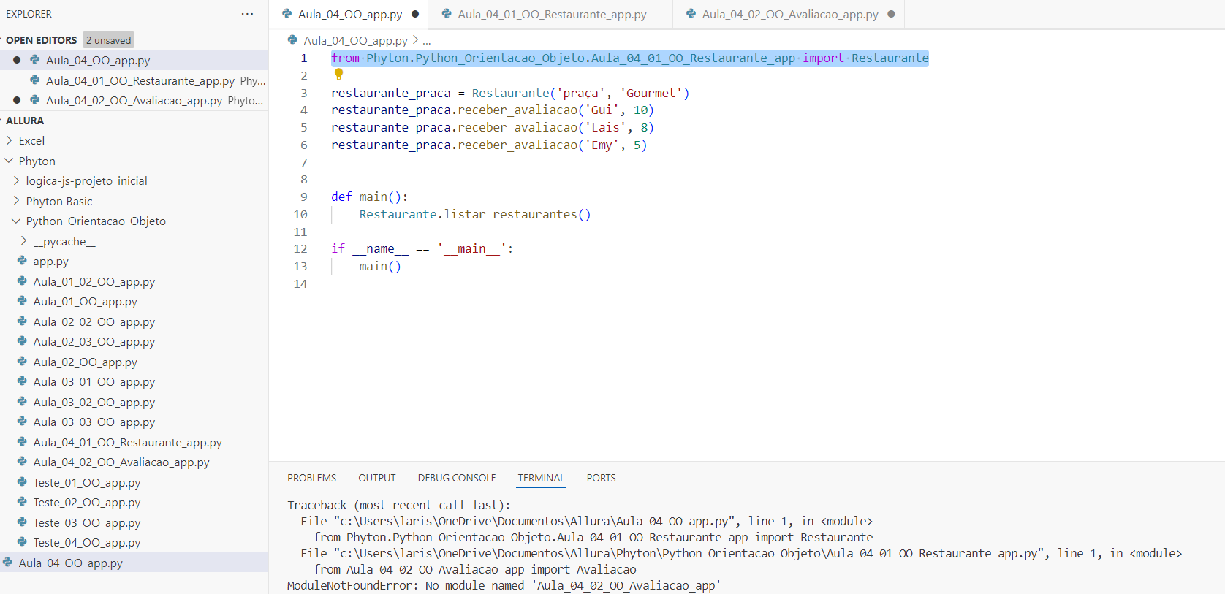Select Aula_04_02_OO_Avaliacao_app.py in Open Editors list
Viewport: 1225px width, 594px height.
134,100
